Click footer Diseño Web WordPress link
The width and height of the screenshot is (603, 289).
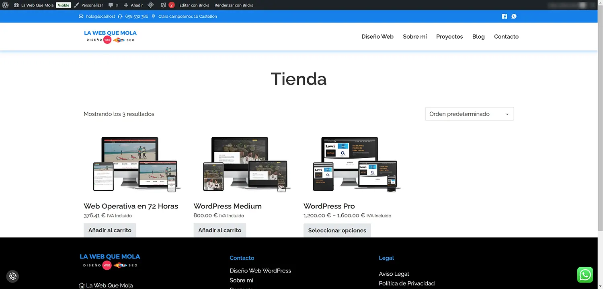[260, 271]
